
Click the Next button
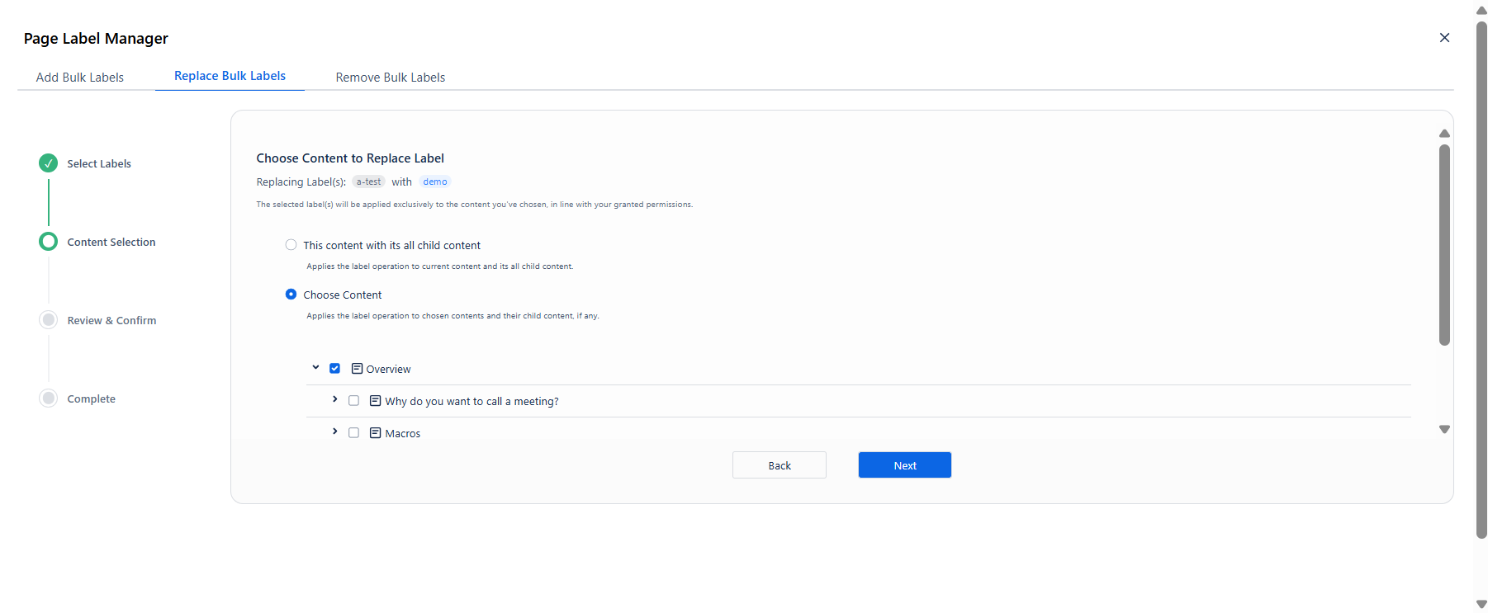pos(905,465)
